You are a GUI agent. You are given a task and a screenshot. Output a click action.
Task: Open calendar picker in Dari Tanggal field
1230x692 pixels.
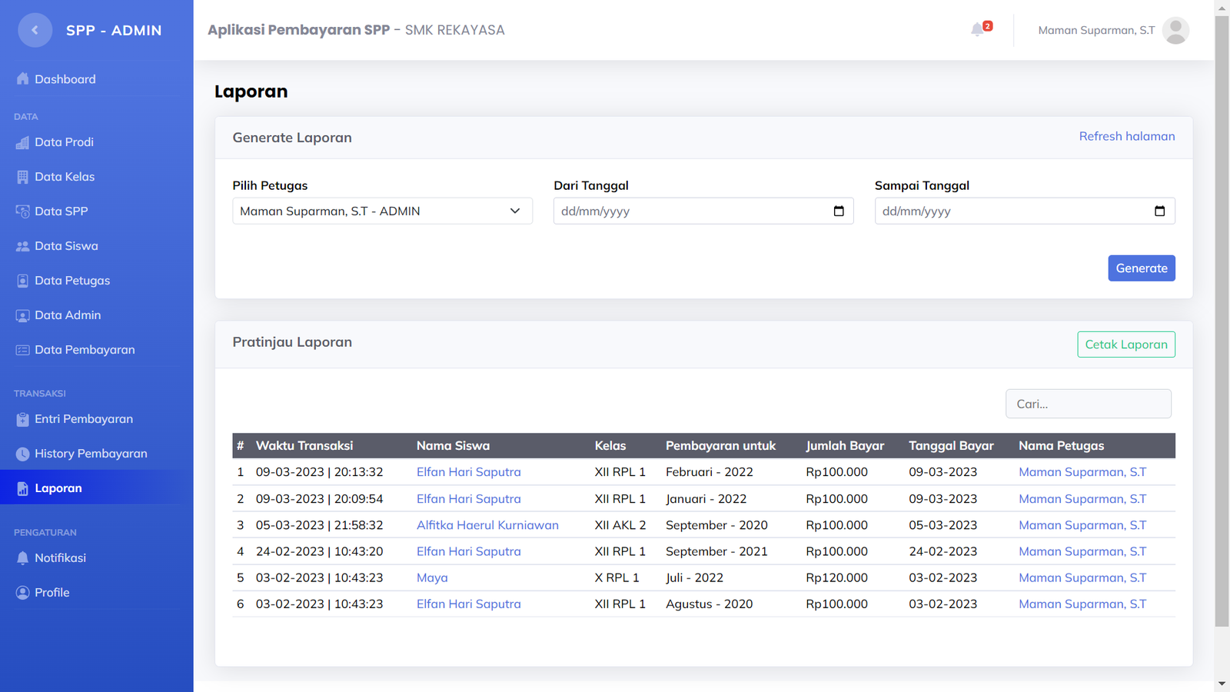click(x=838, y=211)
